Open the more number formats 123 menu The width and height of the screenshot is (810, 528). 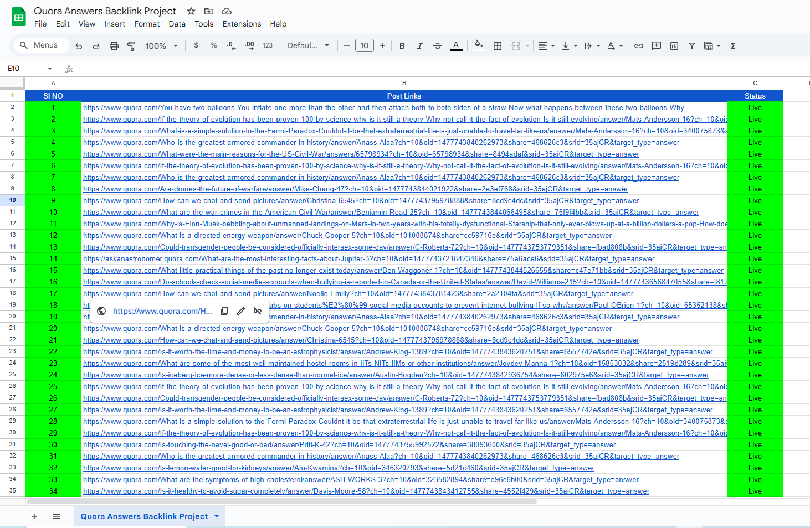coord(268,45)
